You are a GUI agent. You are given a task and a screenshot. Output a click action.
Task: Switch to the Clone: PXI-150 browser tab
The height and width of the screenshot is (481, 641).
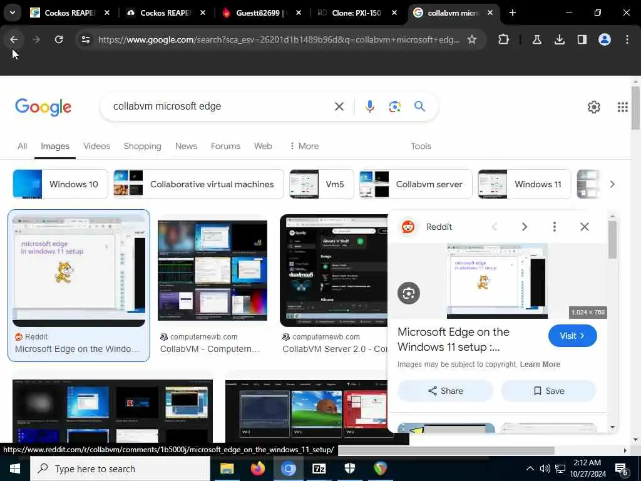click(x=356, y=13)
